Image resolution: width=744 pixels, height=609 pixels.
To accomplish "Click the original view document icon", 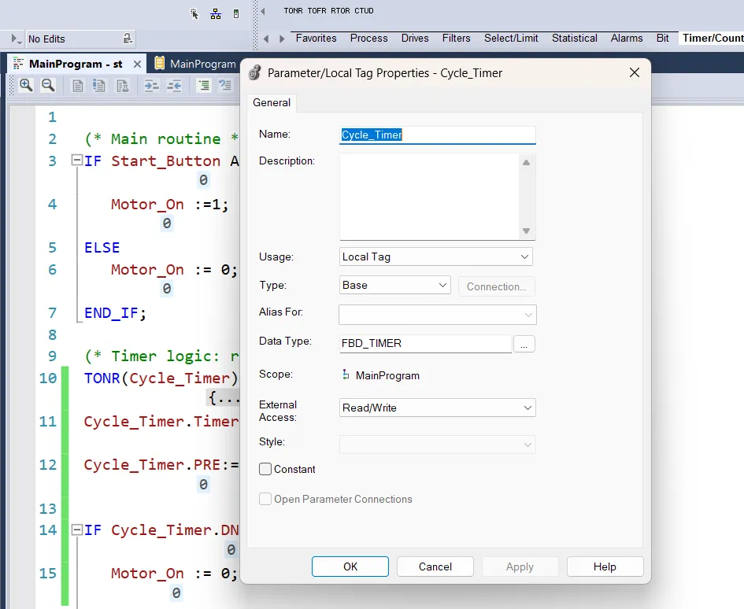I will [77, 86].
